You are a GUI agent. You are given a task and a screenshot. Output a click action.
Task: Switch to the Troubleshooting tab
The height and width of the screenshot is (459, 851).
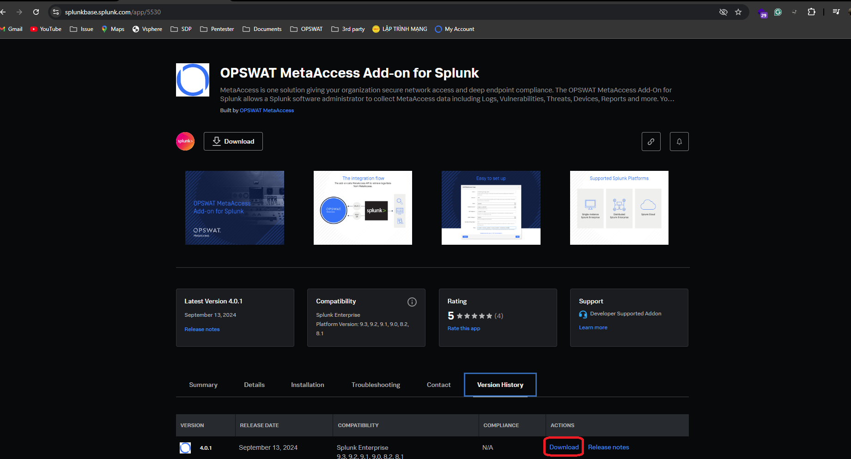[x=376, y=385]
